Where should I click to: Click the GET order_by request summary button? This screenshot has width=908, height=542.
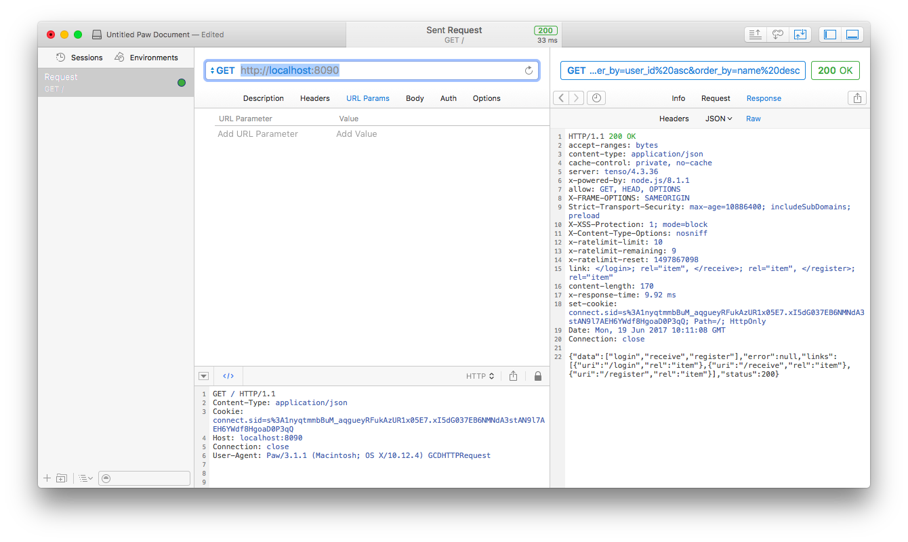pyautogui.click(x=683, y=70)
